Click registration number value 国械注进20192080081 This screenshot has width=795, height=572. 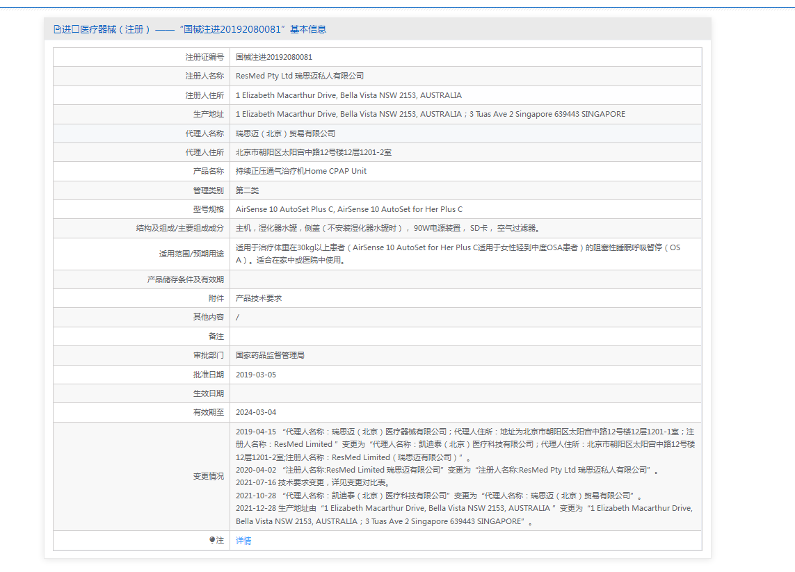274,57
